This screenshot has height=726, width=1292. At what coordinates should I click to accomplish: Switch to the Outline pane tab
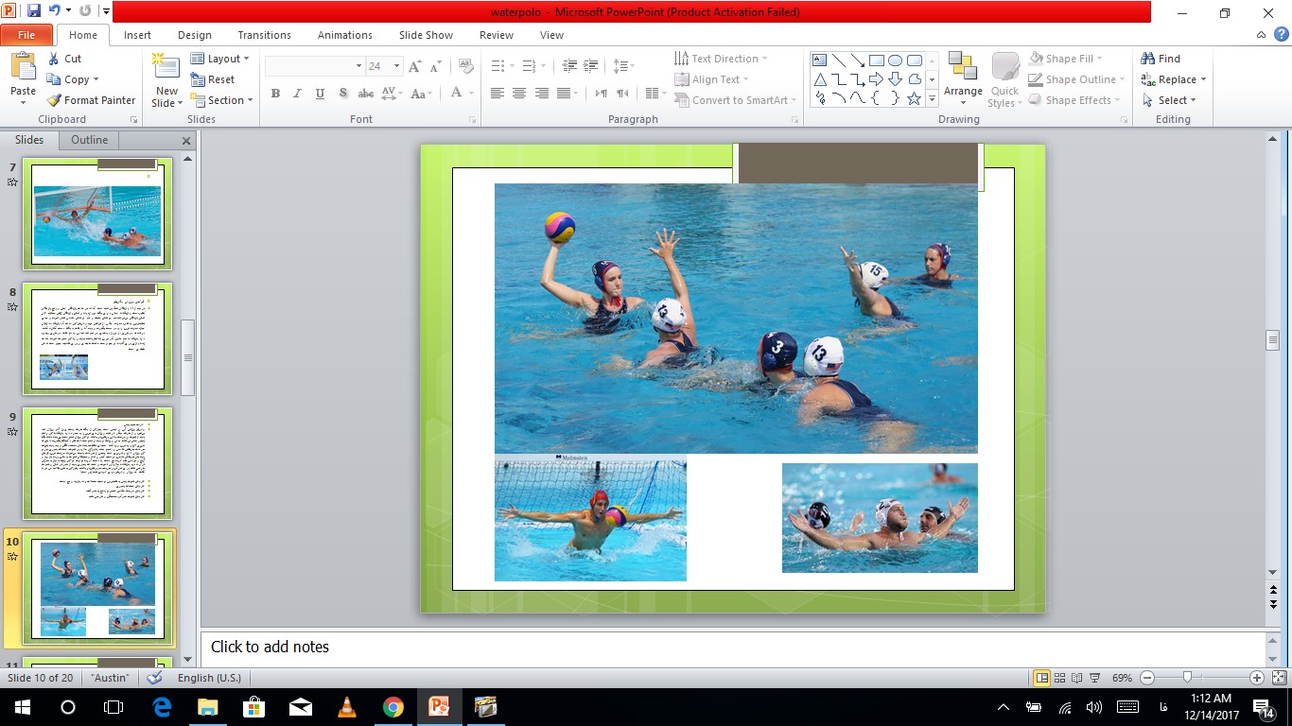[x=89, y=140]
